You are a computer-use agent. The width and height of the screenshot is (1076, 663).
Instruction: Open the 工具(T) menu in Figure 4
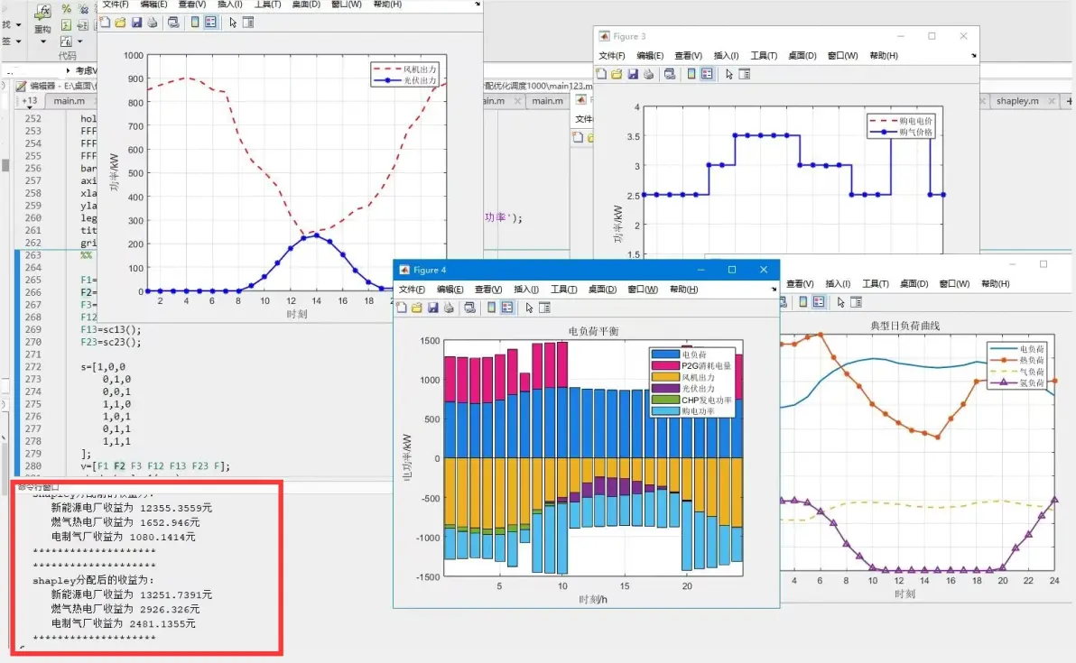pyautogui.click(x=563, y=290)
